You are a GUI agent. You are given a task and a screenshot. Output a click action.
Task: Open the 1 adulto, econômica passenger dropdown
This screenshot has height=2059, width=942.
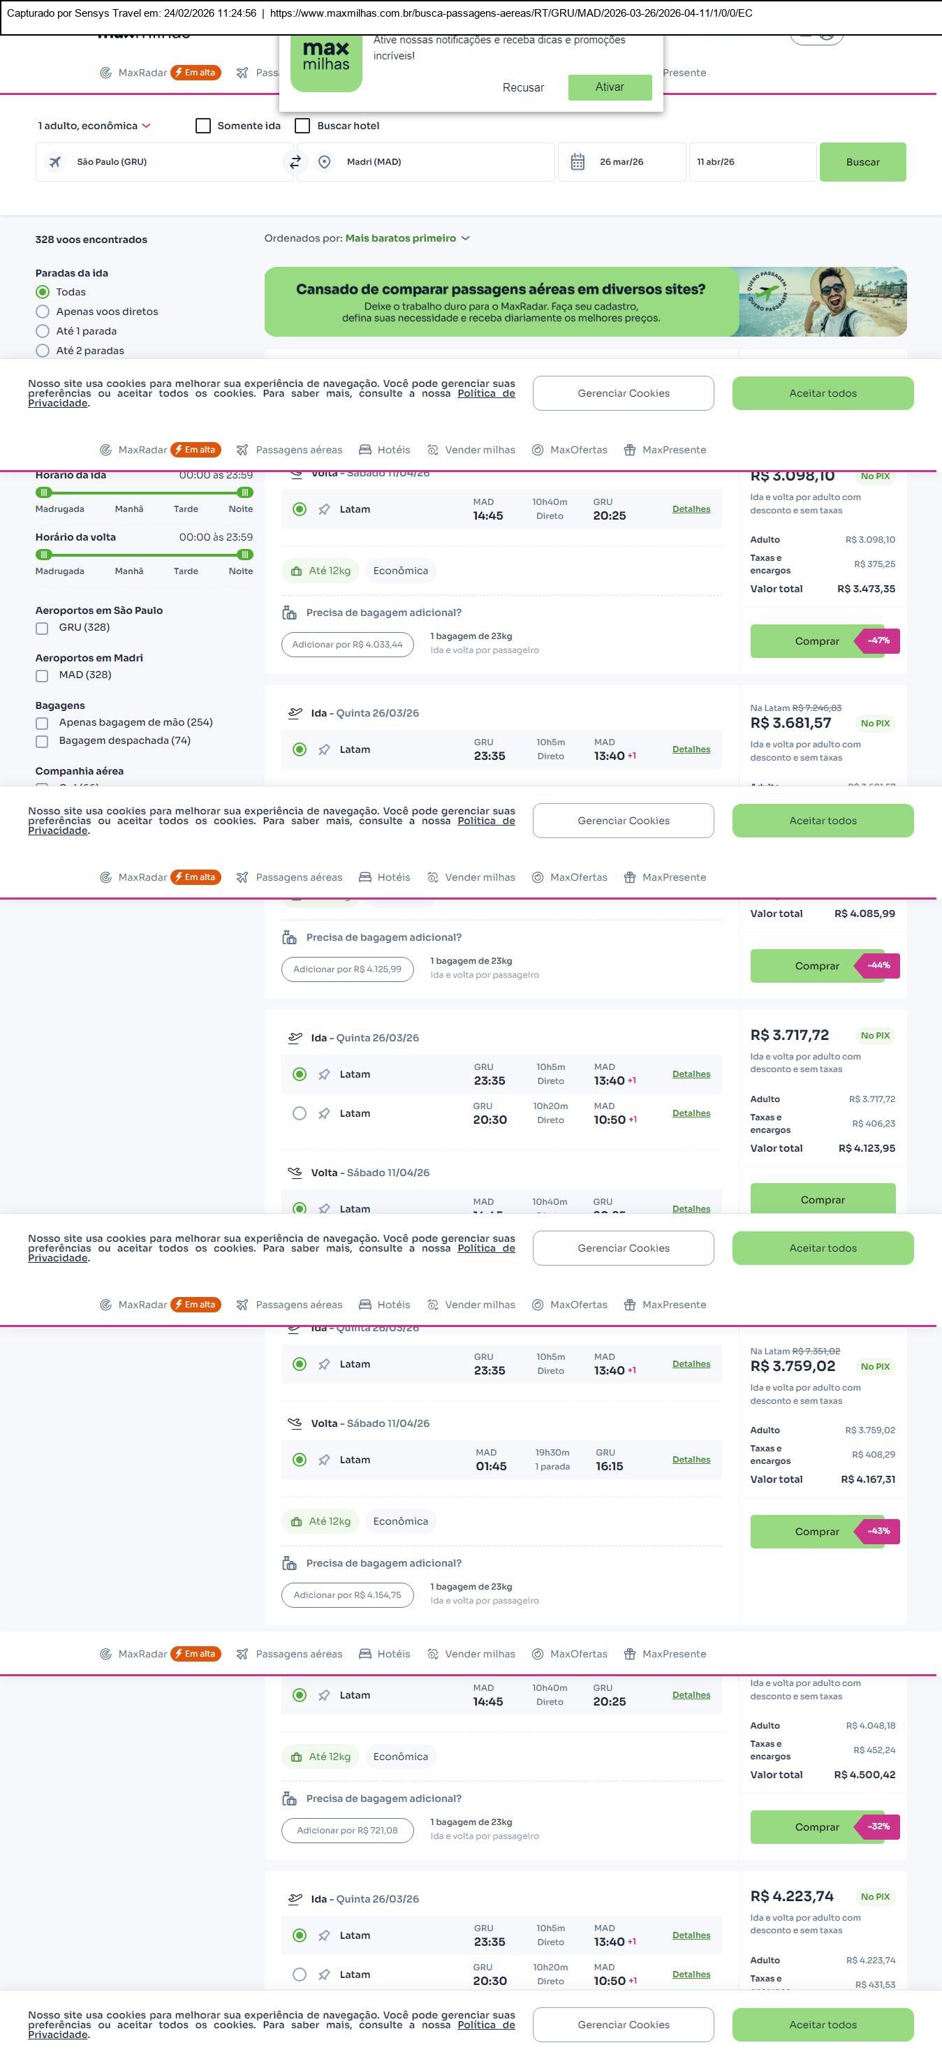coord(94,126)
